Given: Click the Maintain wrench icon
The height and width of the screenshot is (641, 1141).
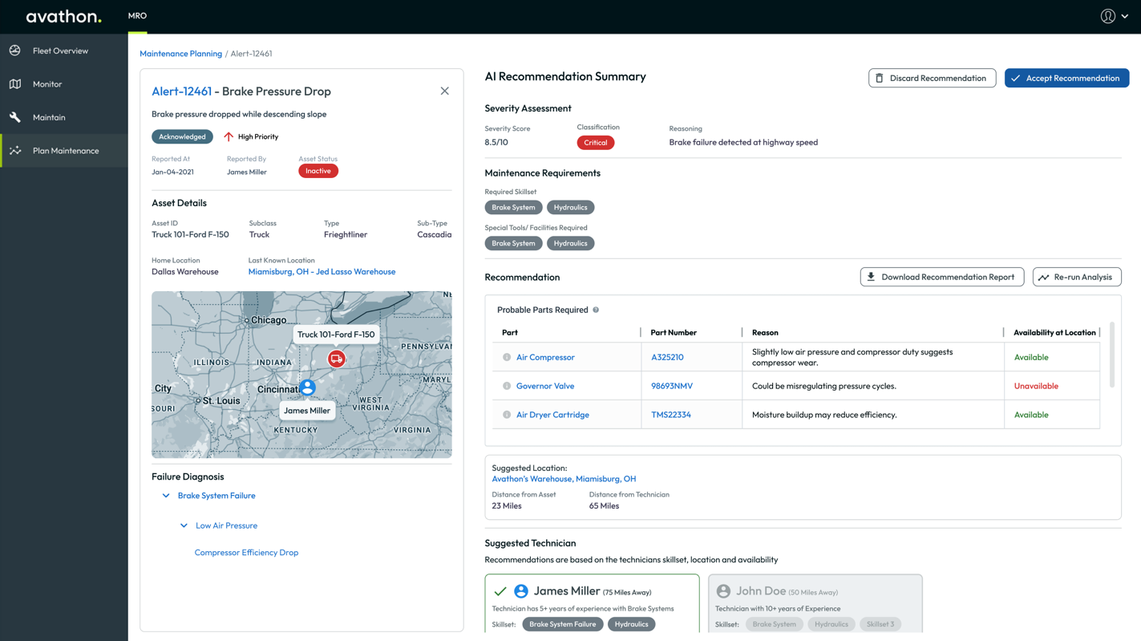Looking at the screenshot, I should point(15,117).
